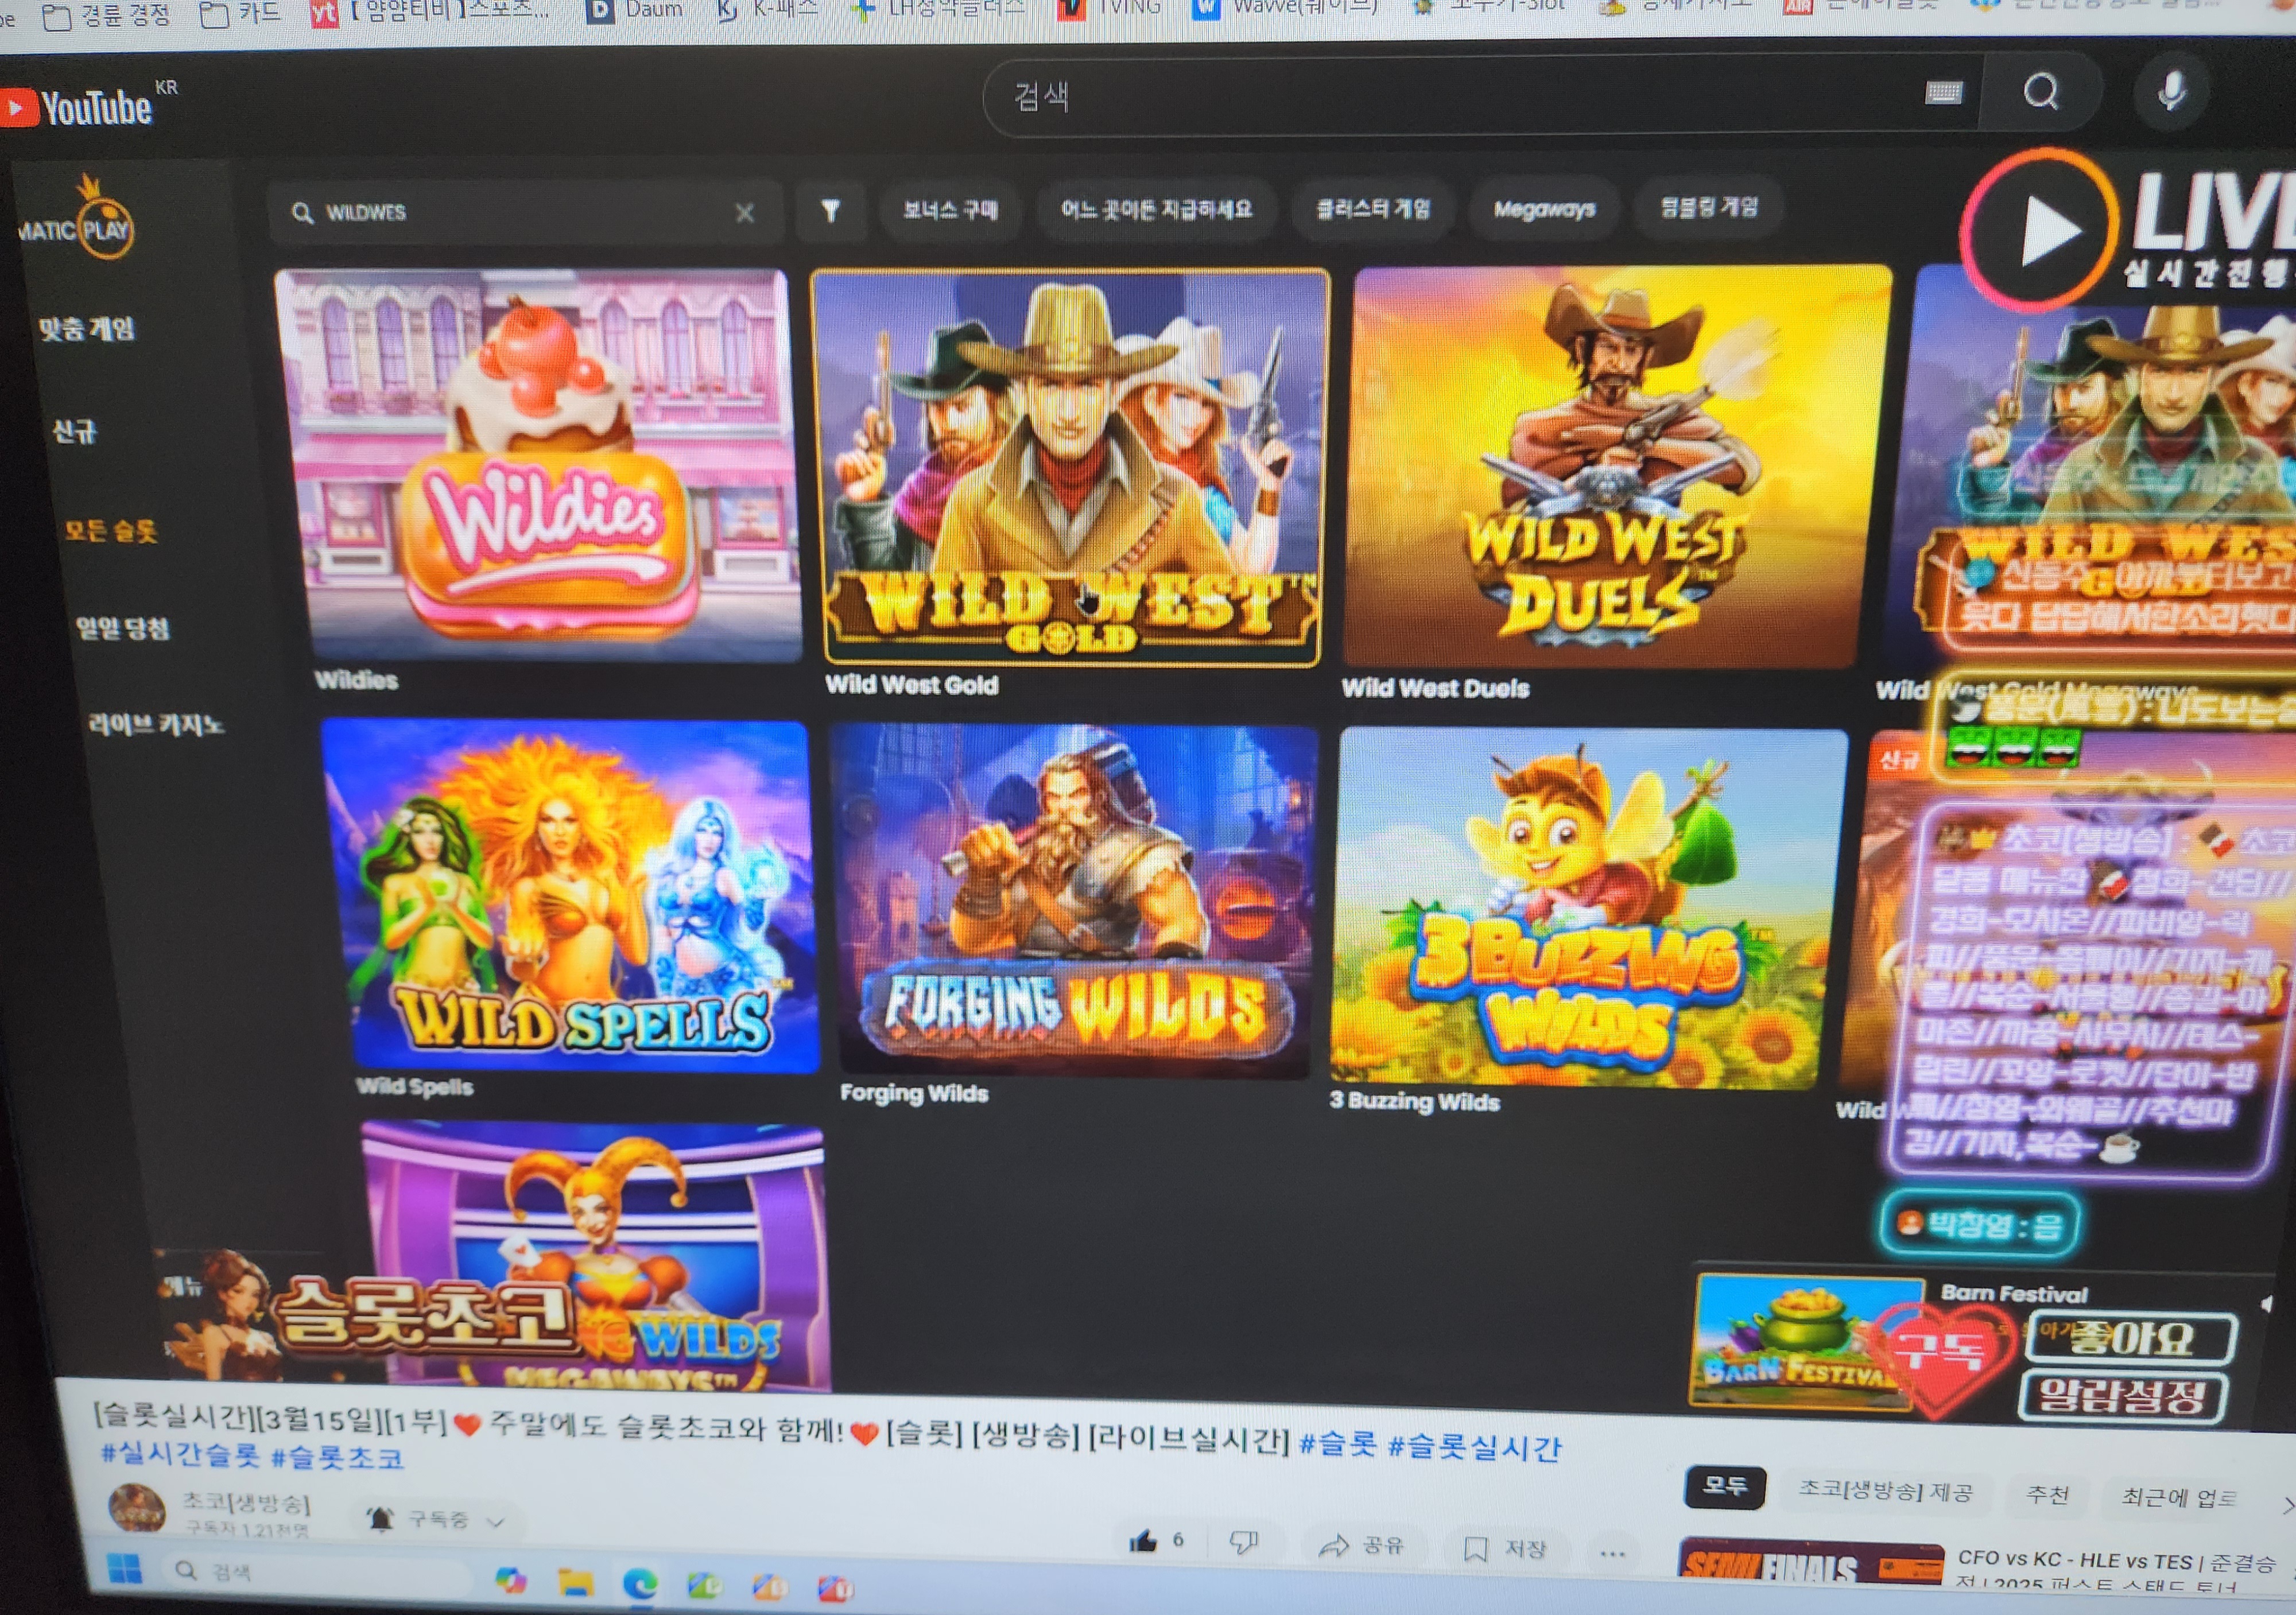Open the Windows Start menu
This screenshot has height=1615, width=2296.
click(x=125, y=1568)
